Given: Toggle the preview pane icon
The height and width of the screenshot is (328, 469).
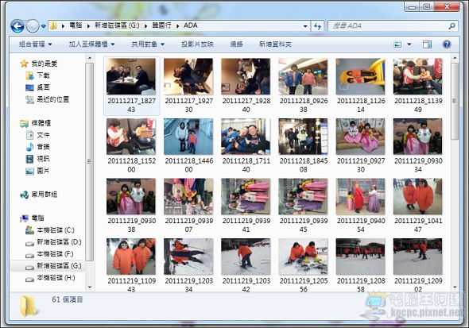Looking at the screenshot, I should click(427, 44).
